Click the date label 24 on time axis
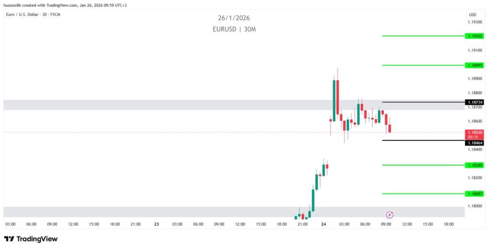 [x=323, y=224]
